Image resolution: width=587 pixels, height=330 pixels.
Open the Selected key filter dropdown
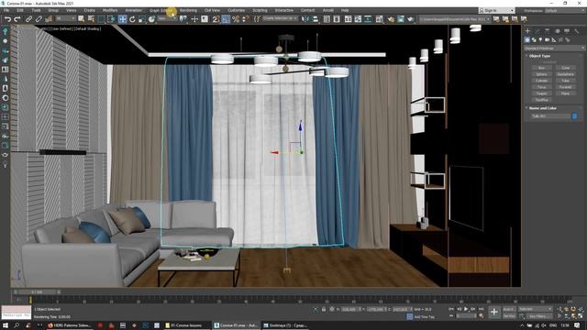pyautogui.click(x=535, y=310)
